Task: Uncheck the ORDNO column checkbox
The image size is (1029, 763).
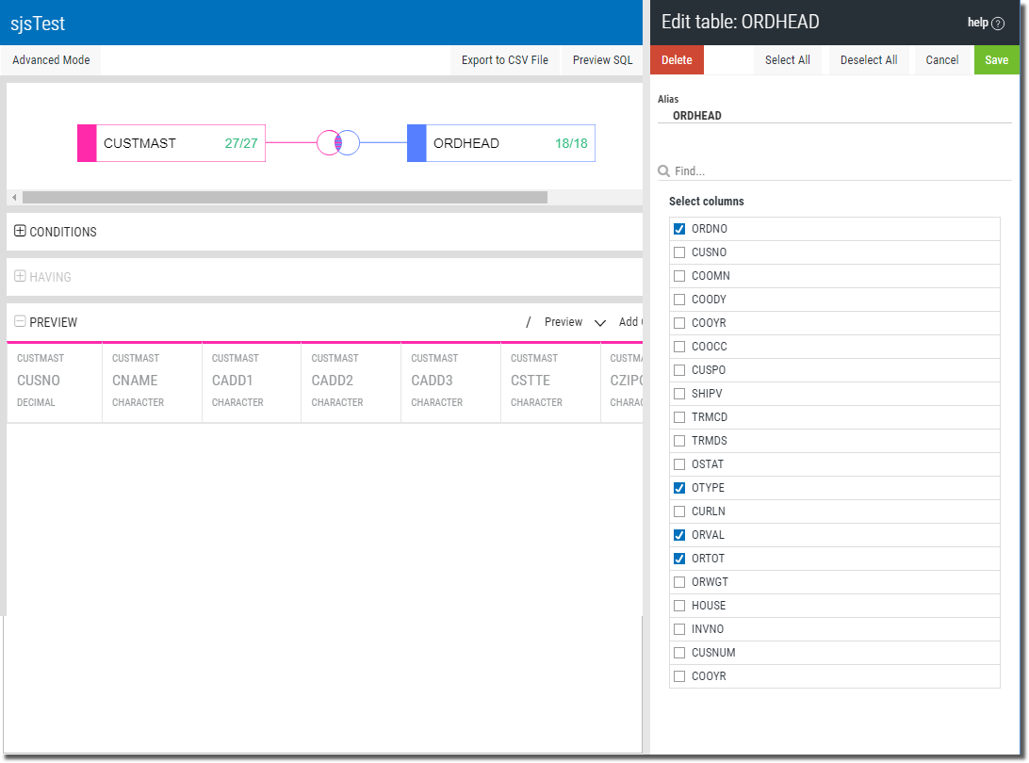Action: [x=679, y=229]
